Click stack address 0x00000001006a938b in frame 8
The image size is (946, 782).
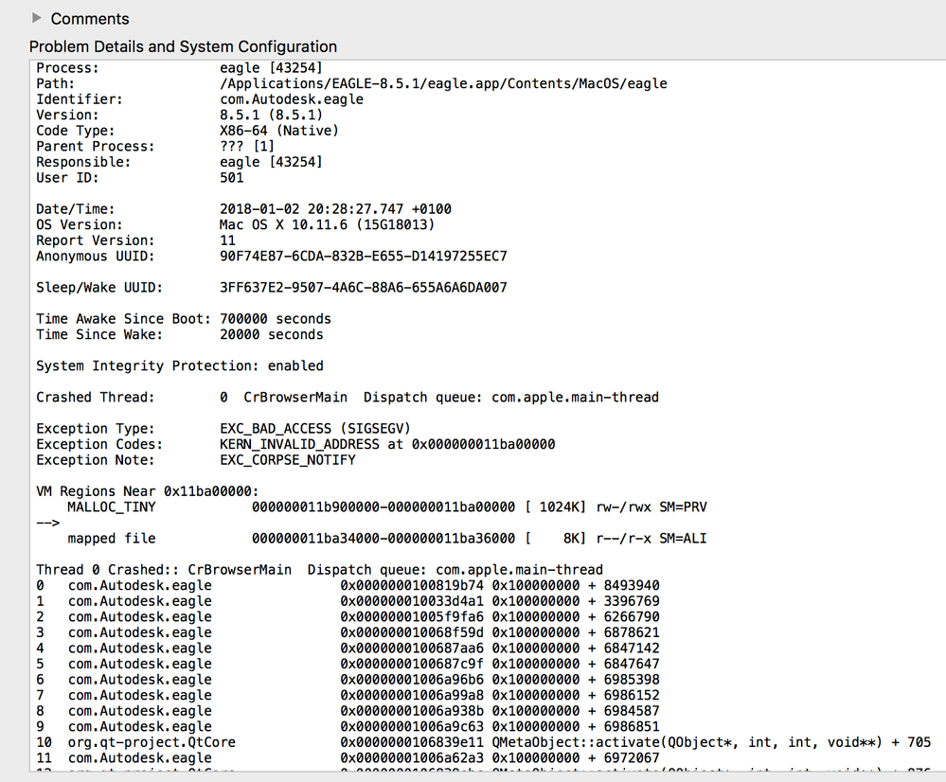[412, 711]
